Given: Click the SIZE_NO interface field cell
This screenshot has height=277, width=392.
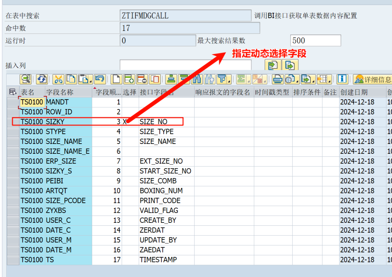Looking at the screenshot, I should [166, 122].
